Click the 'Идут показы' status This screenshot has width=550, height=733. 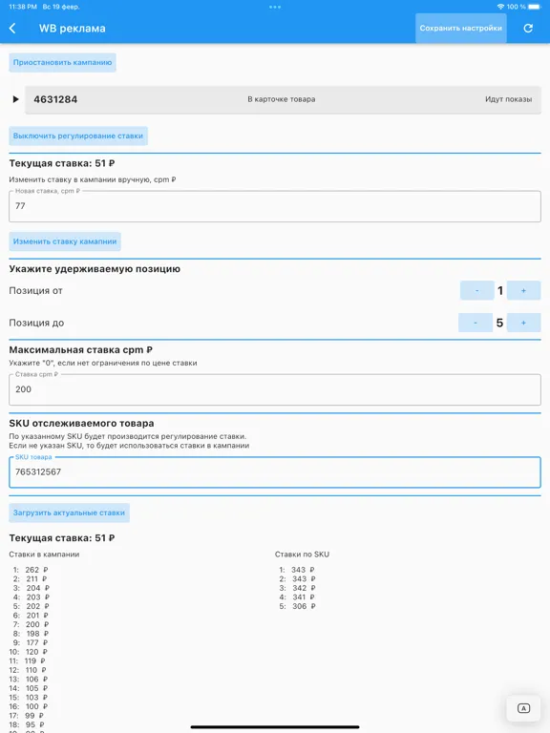coord(508,99)
